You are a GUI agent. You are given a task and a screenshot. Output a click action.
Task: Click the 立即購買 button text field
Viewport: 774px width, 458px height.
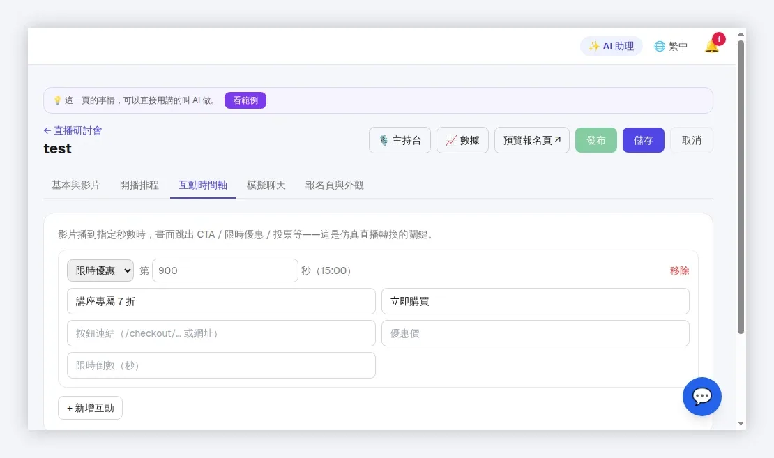point(535,301)
